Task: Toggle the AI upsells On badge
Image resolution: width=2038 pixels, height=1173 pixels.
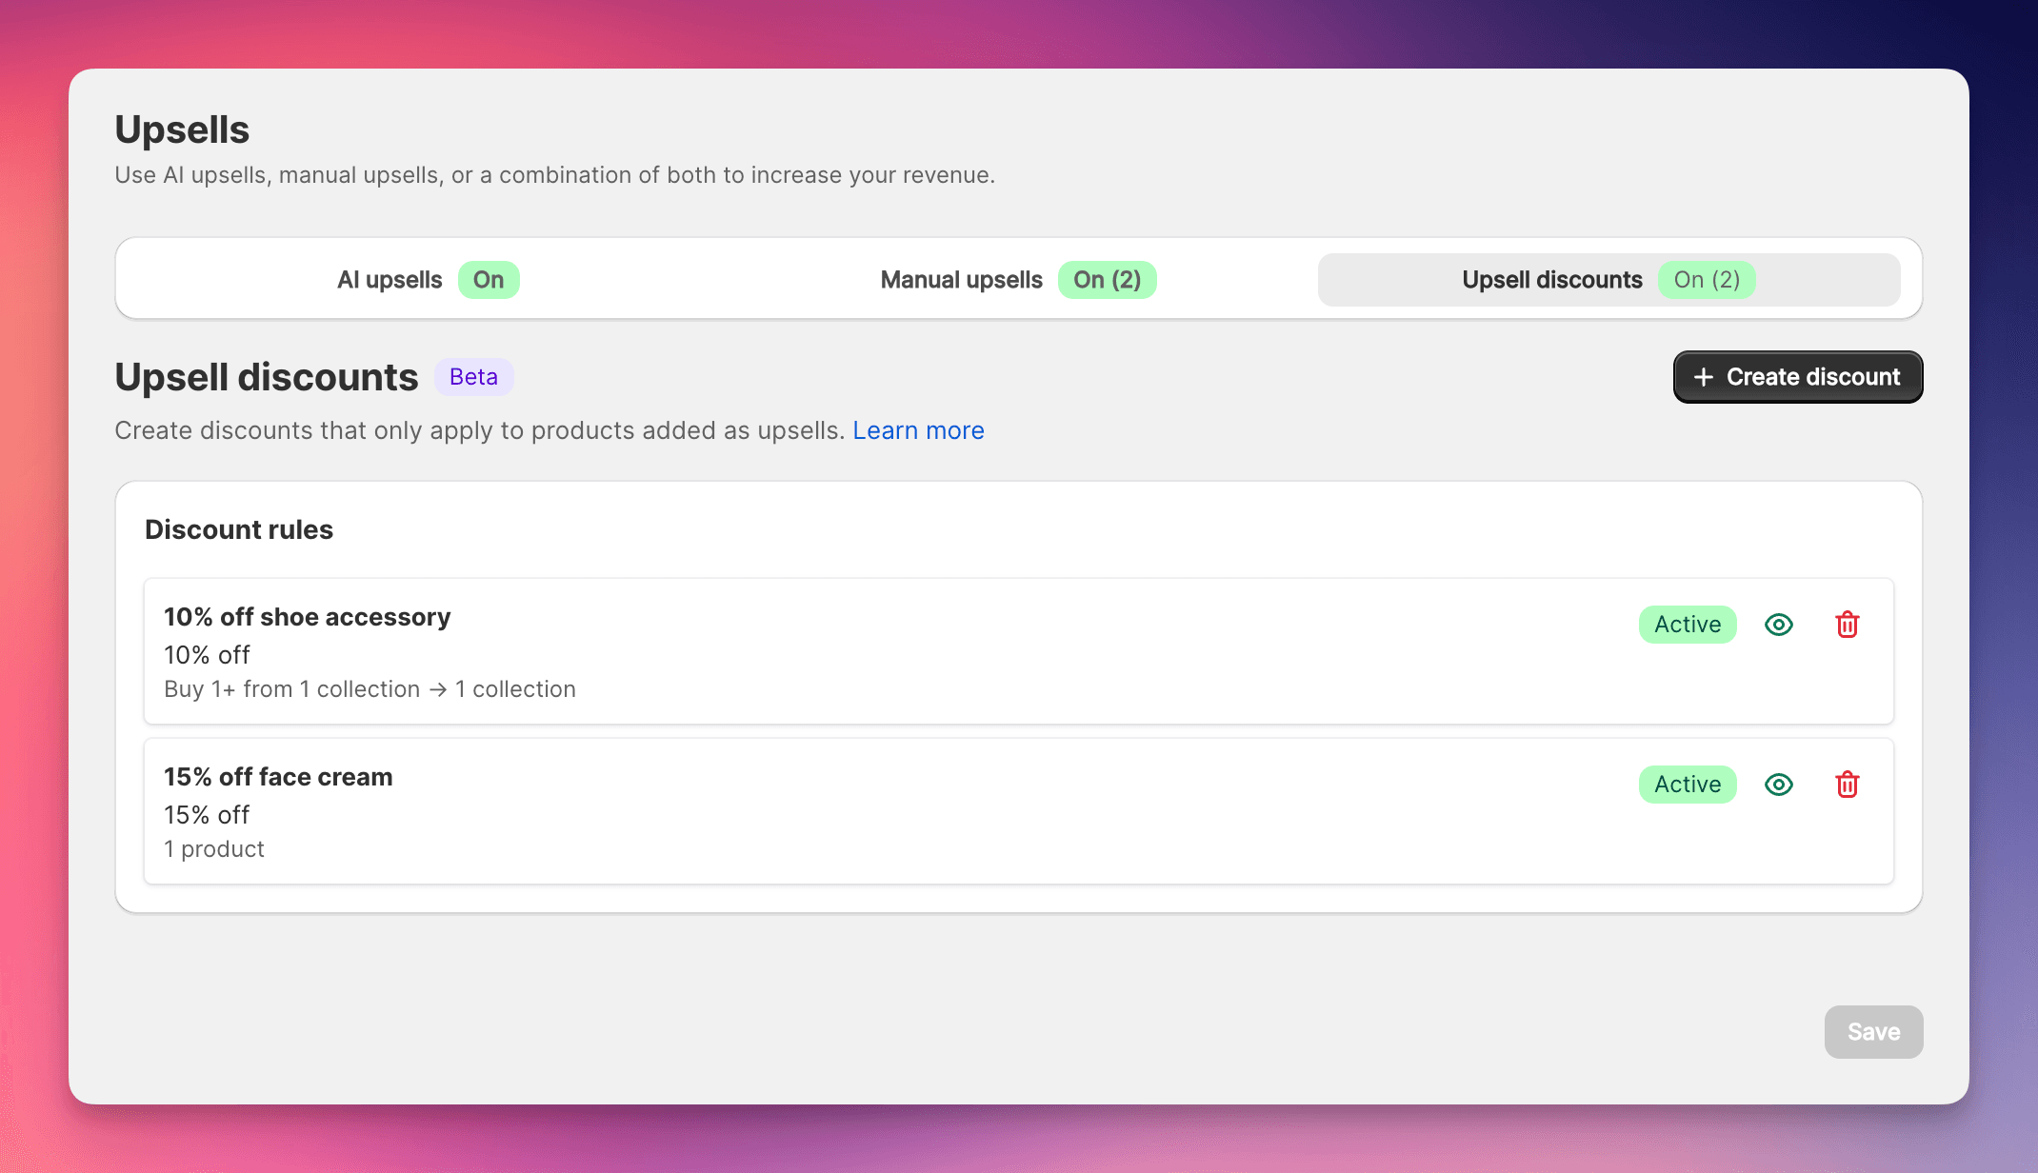Action: (489, 279)
